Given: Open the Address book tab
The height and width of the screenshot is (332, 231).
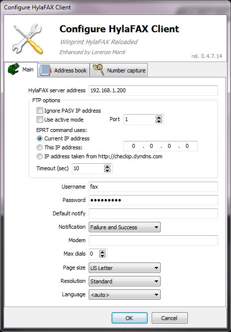Looking at the screenshot, I should (63, 70).
